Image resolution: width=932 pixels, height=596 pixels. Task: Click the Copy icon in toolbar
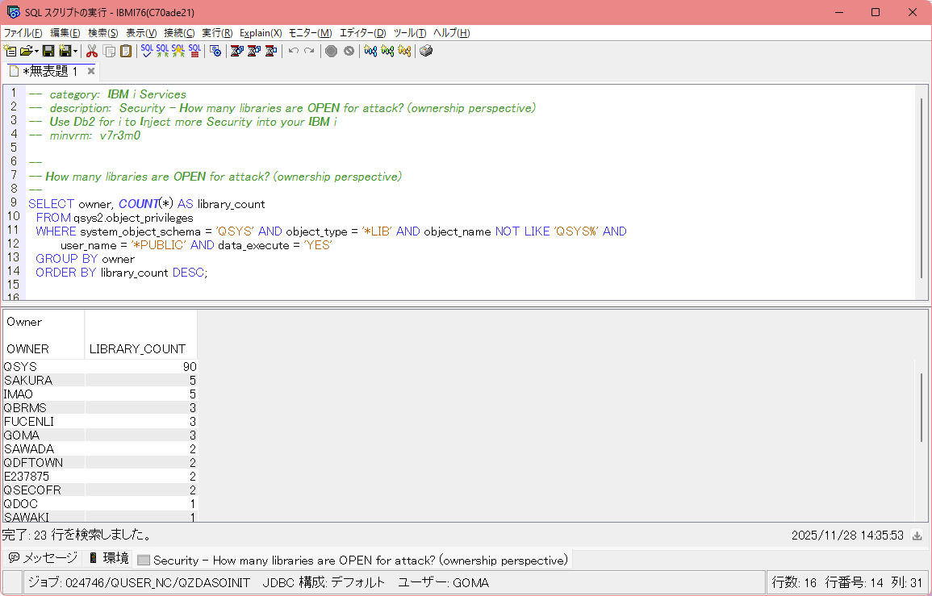tap(109, 51)
